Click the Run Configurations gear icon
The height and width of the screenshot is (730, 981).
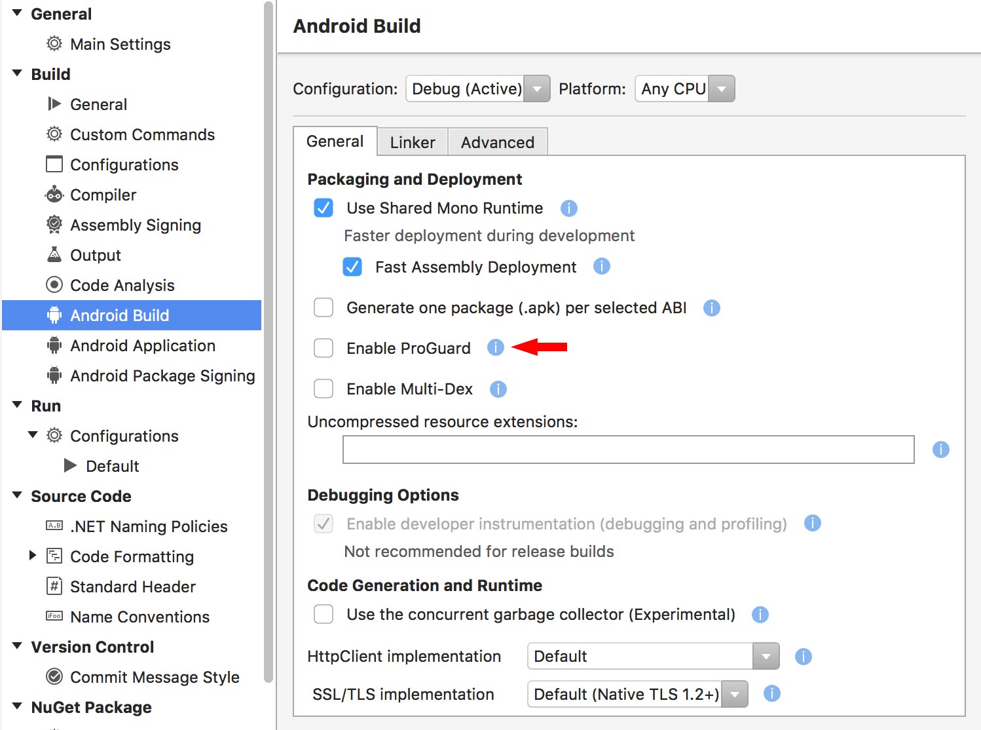point(54,436)
